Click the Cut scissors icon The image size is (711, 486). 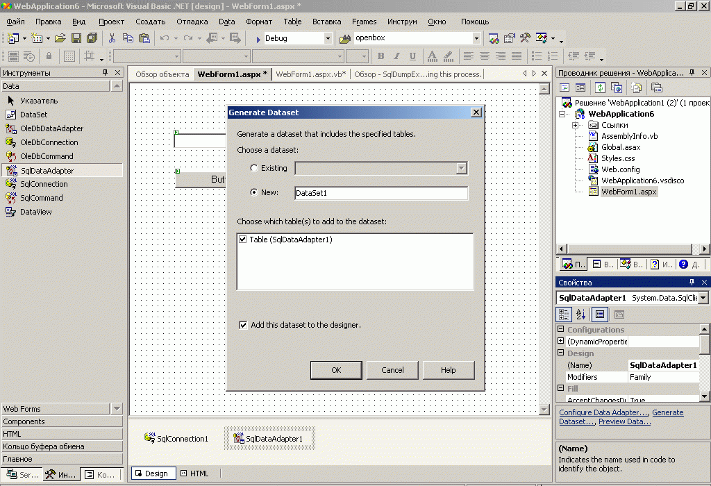pyautogui.click(x=112, y=39)
